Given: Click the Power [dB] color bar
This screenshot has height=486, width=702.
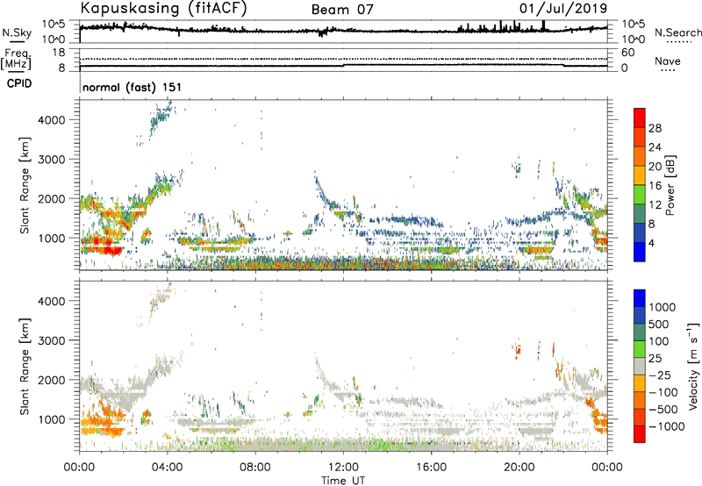Looking at the screenshot, I should [640, 185].
